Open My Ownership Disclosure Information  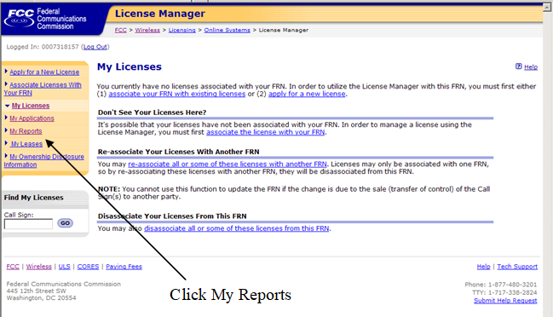click(x=44, y=160)
